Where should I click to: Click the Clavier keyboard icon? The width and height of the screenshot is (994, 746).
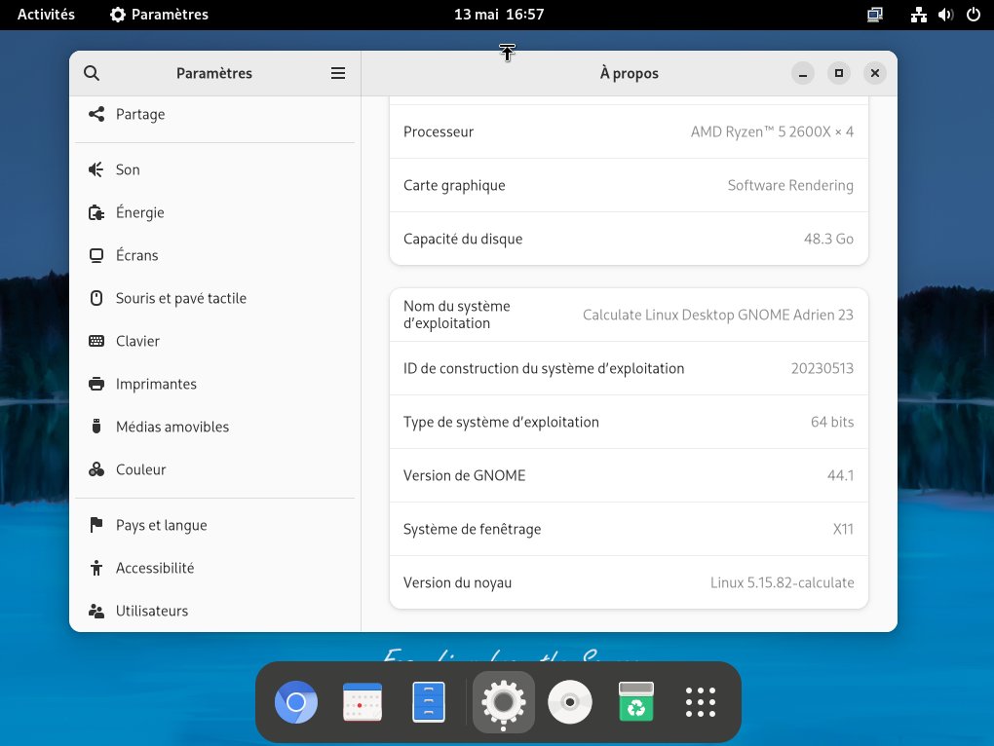click(96, 341)
